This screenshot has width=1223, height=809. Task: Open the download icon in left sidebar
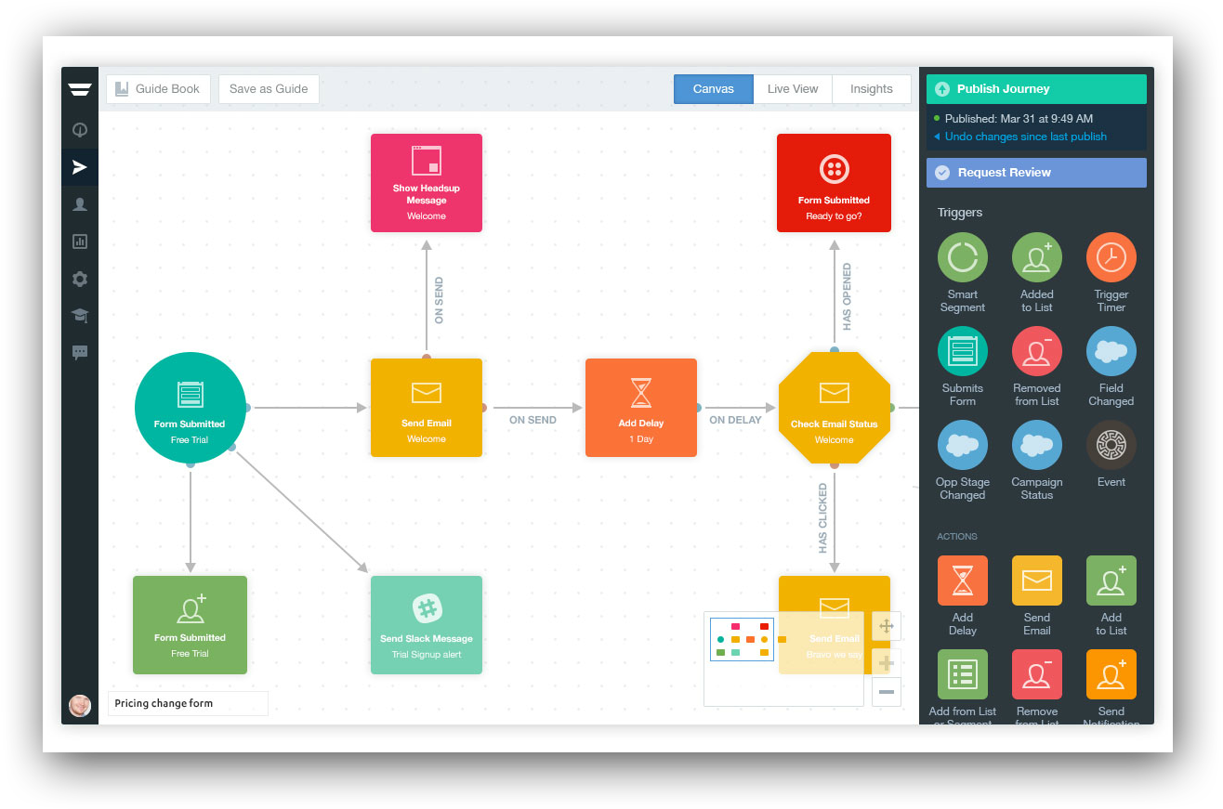80,130
